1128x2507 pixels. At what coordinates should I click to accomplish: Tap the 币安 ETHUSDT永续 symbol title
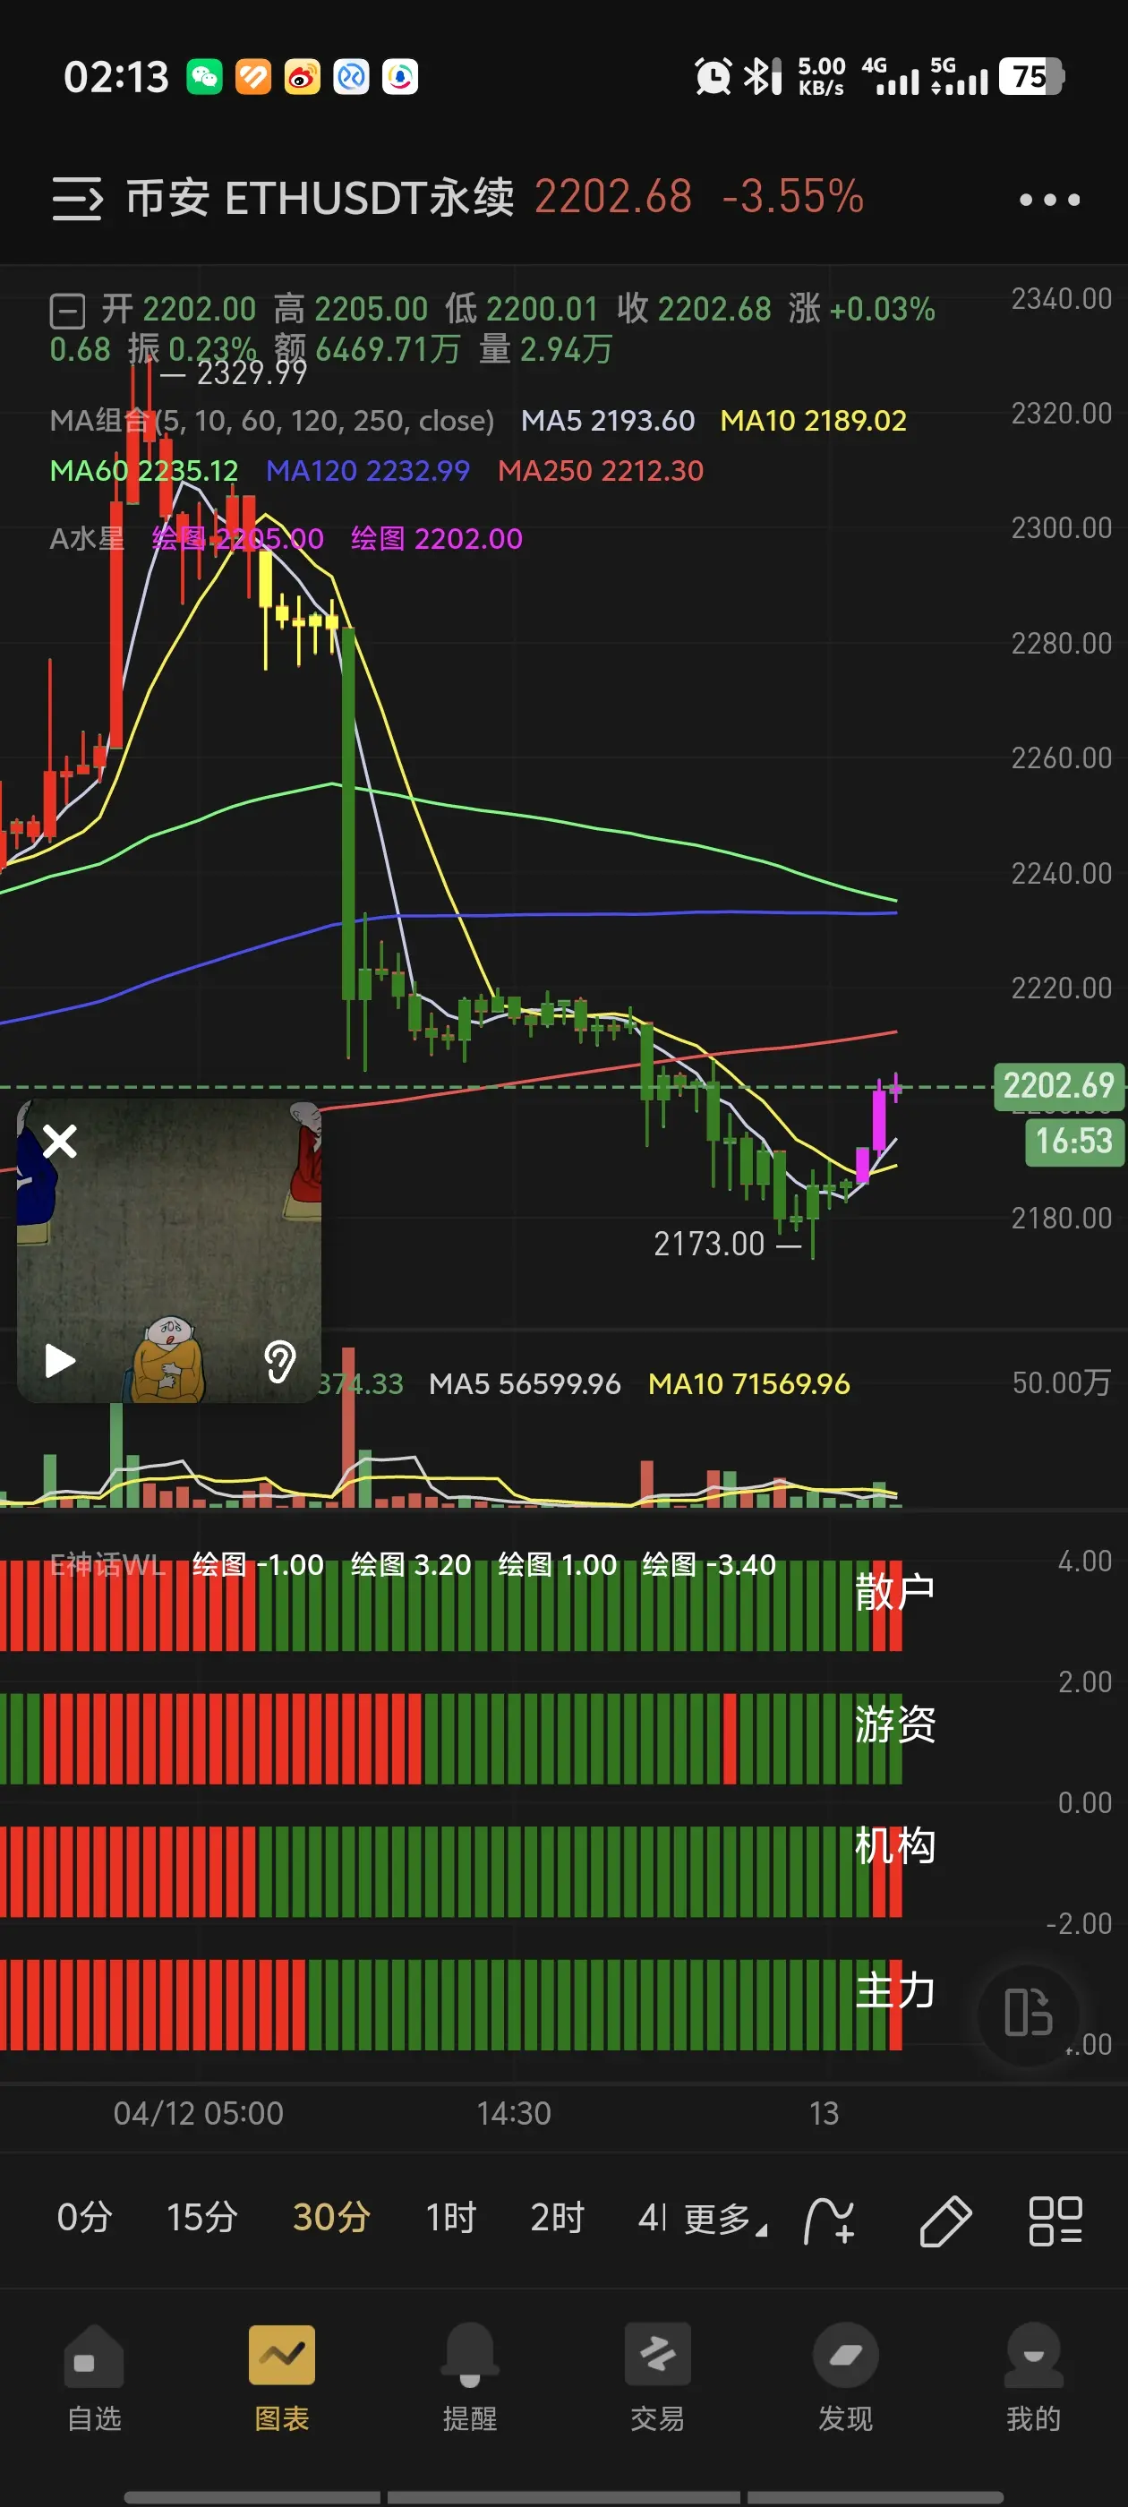tap(320, 198)
